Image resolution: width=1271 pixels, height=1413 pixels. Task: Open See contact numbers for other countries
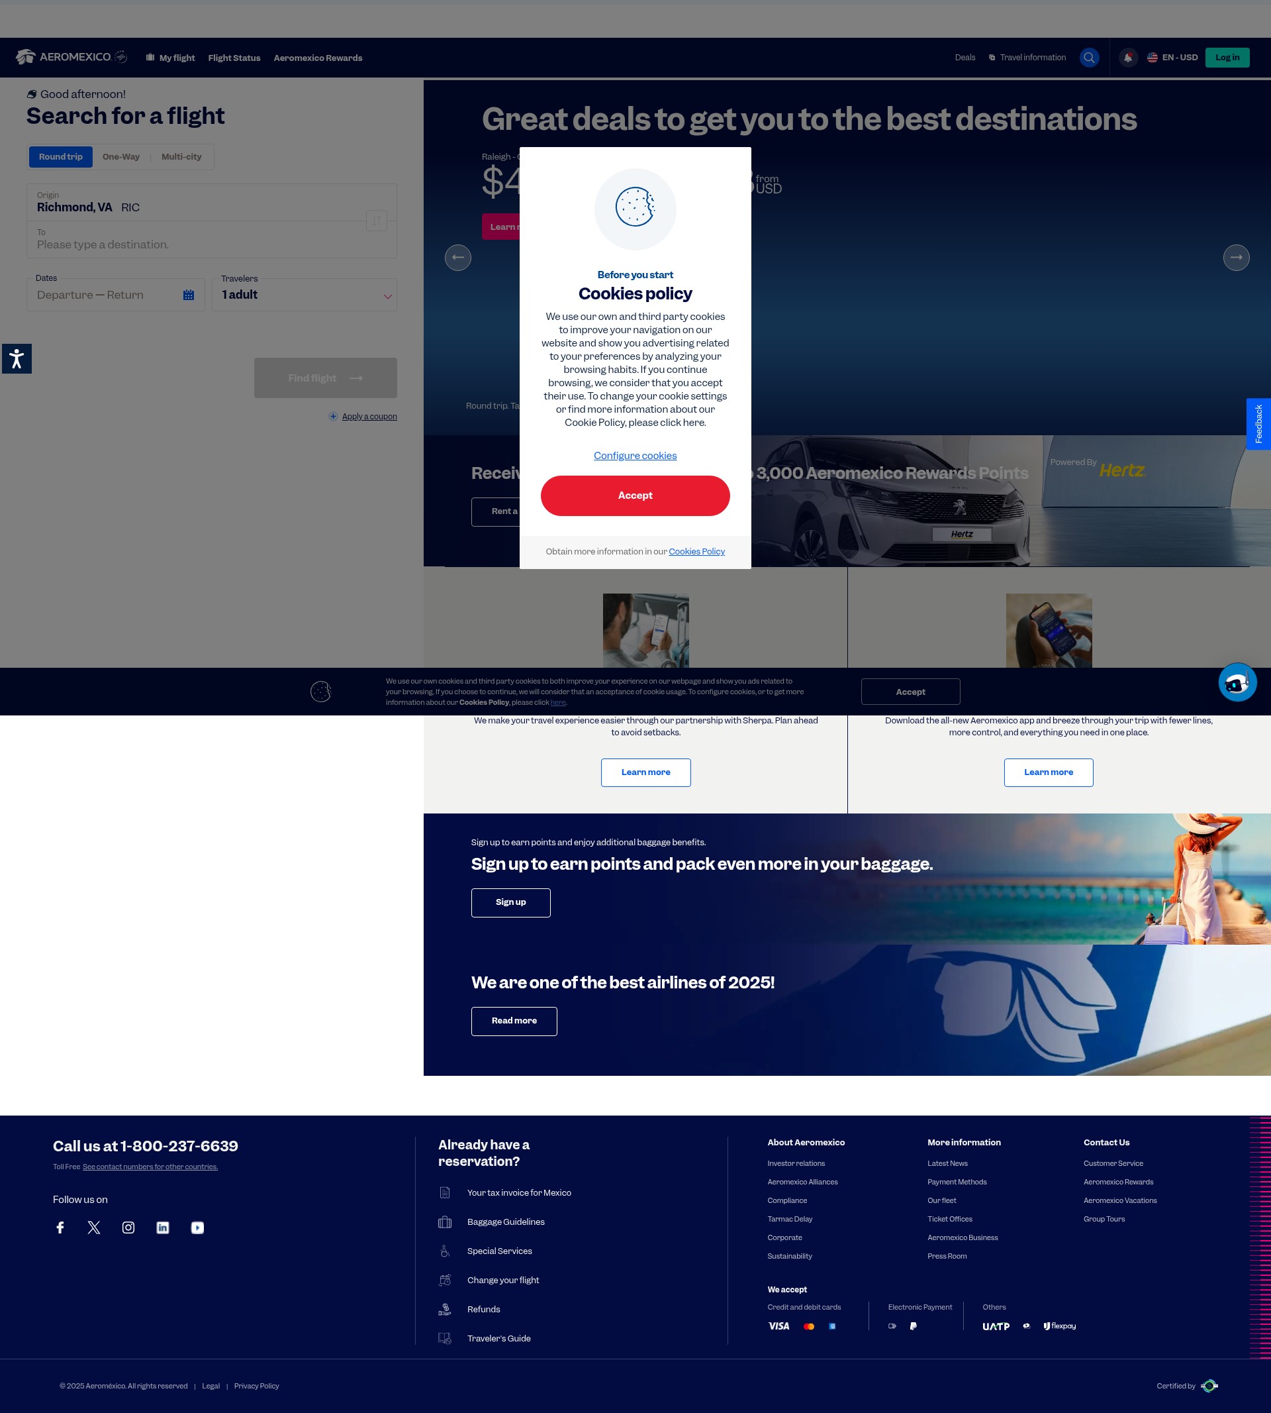pyautogui.click(x=150, y=1167)
